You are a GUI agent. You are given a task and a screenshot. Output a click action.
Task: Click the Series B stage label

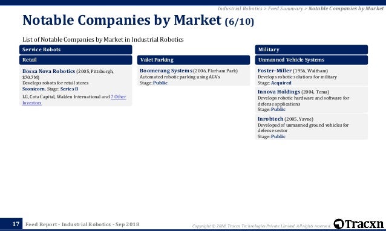(x=69, y=89)
